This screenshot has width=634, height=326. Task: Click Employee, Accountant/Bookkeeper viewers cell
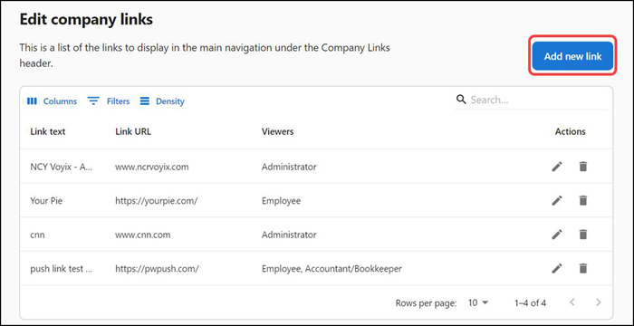pyautogui.click(x=331, y=269)
